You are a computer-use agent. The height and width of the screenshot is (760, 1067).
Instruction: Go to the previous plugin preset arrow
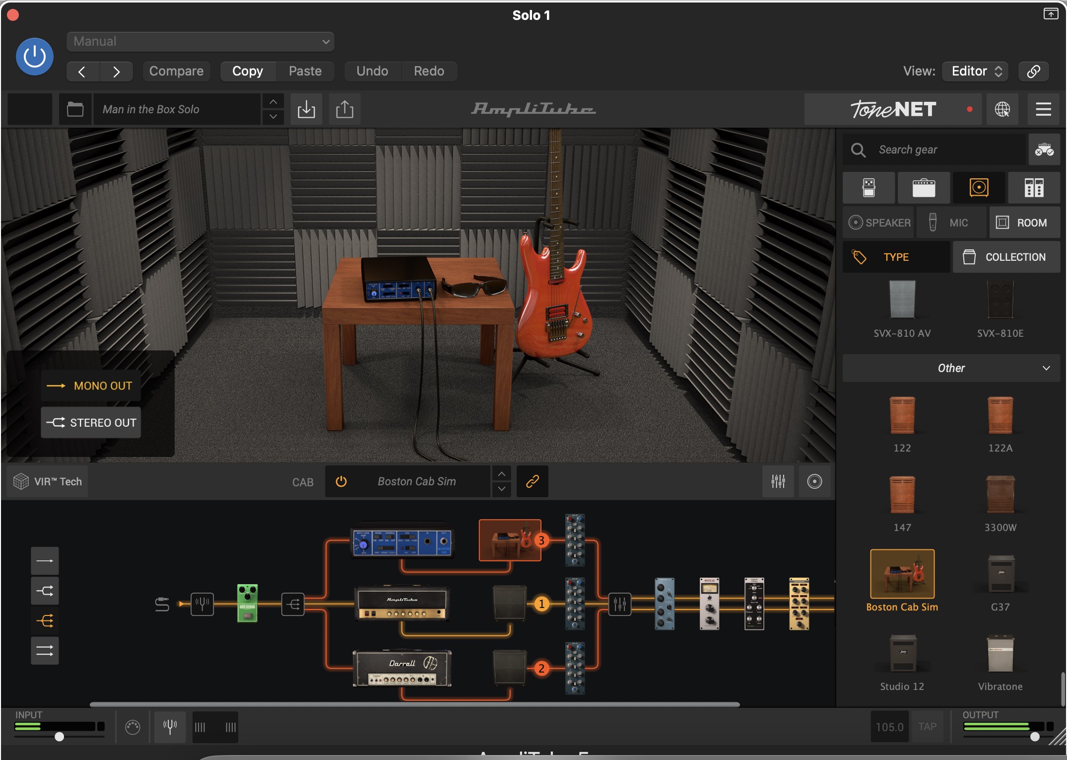(82, 72)
